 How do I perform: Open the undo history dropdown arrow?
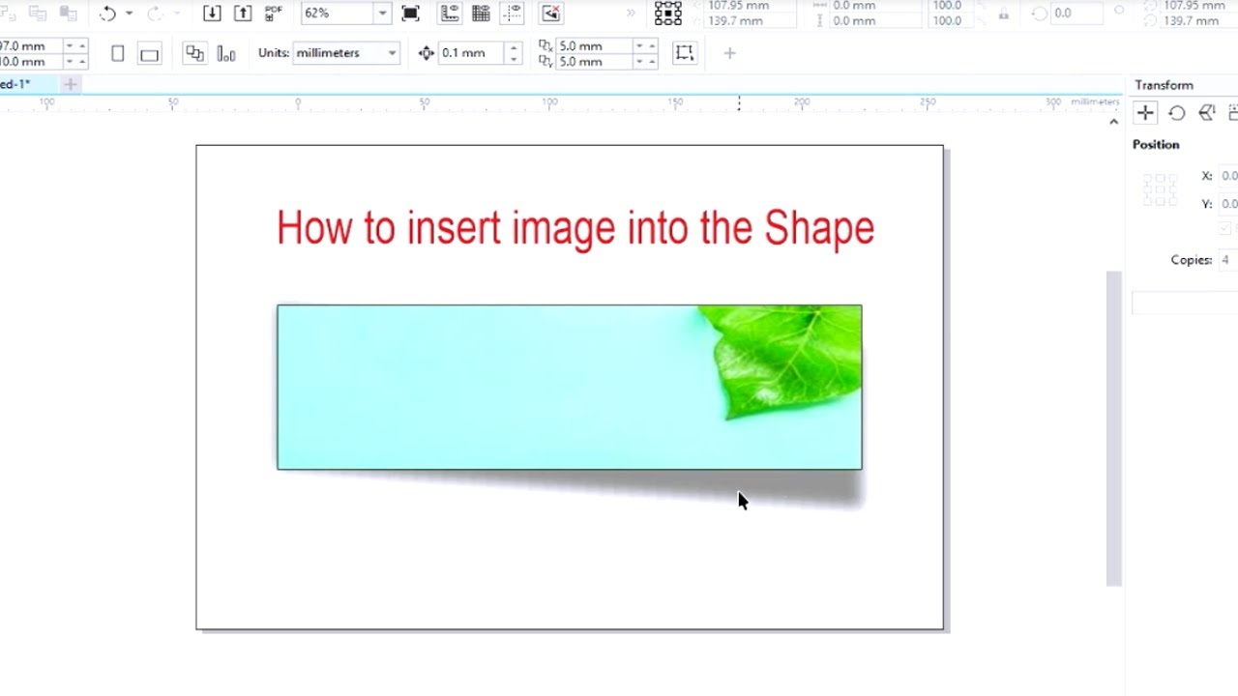[x=129, y=14]
